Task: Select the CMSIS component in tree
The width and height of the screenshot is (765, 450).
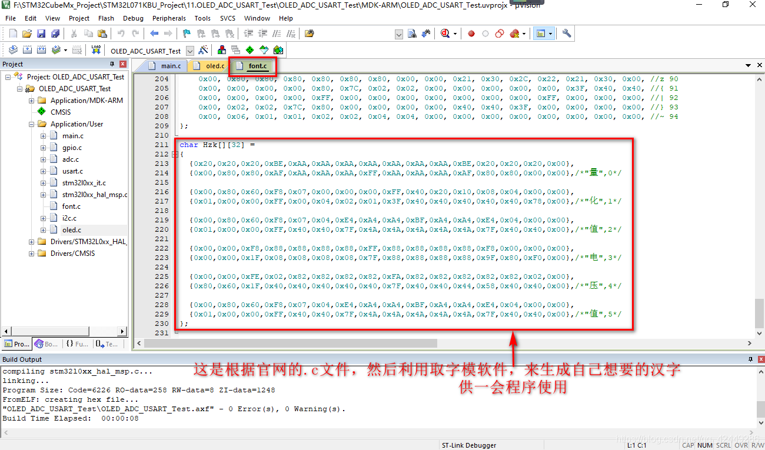Action: pyautogui.click(x=60, y=112)
